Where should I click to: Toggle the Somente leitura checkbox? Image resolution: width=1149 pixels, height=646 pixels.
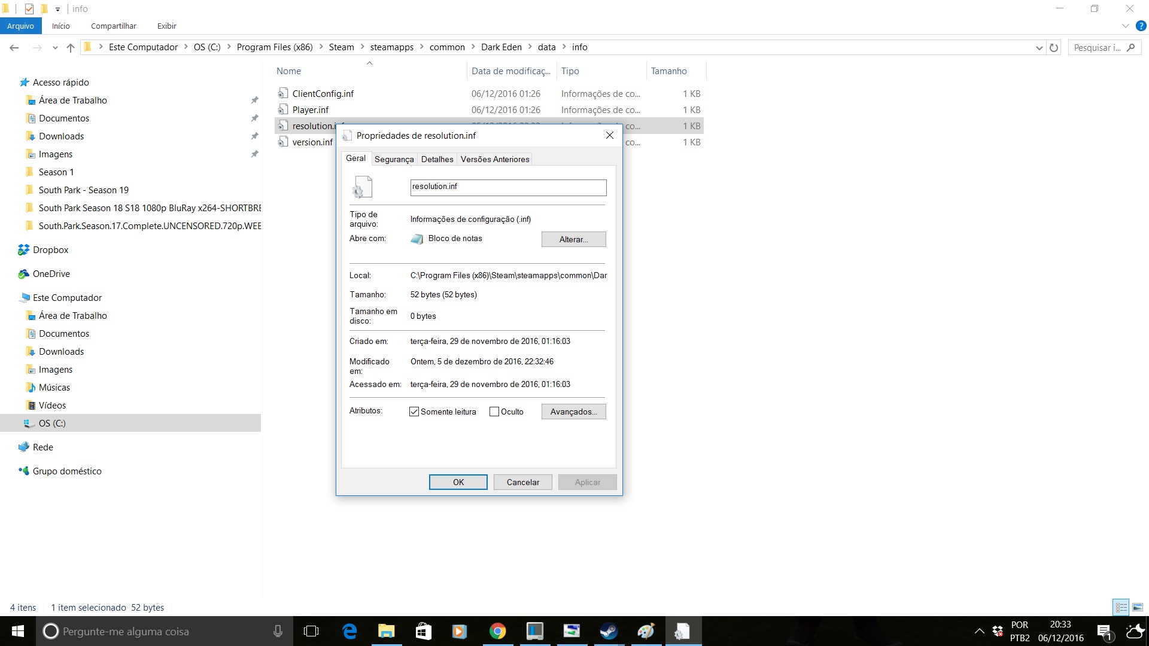[414, 412]
